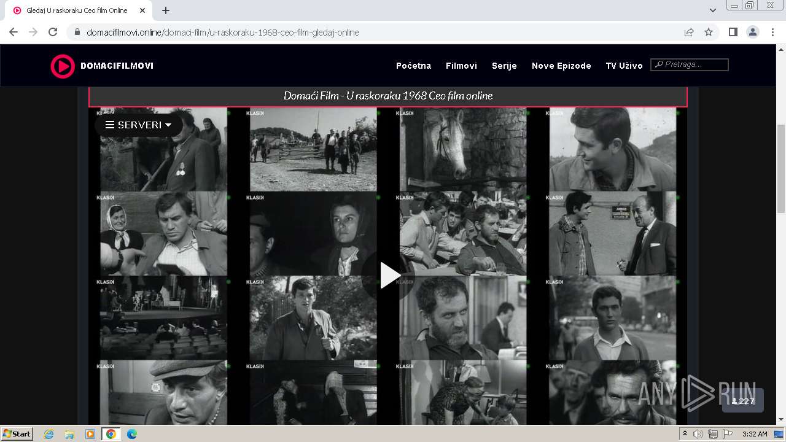Open the Filmovi menu item
Screen dimensions: 786x442
tap(461, 66)
